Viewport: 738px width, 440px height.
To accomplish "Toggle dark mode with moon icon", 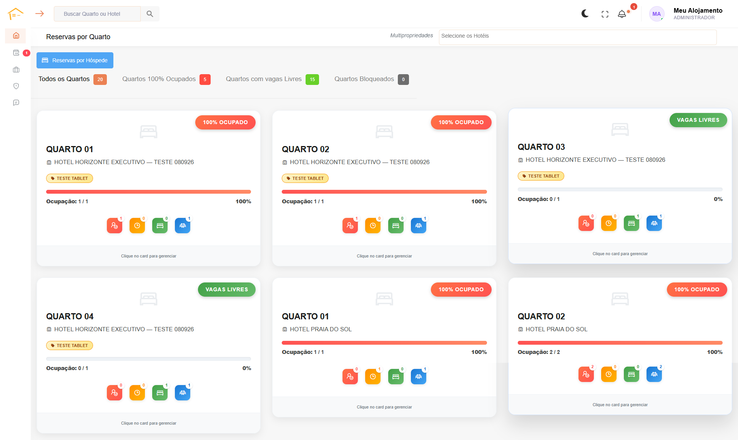I will (x=585, y=14).
